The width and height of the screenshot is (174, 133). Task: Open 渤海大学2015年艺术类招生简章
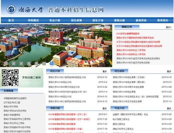(127, 101)
